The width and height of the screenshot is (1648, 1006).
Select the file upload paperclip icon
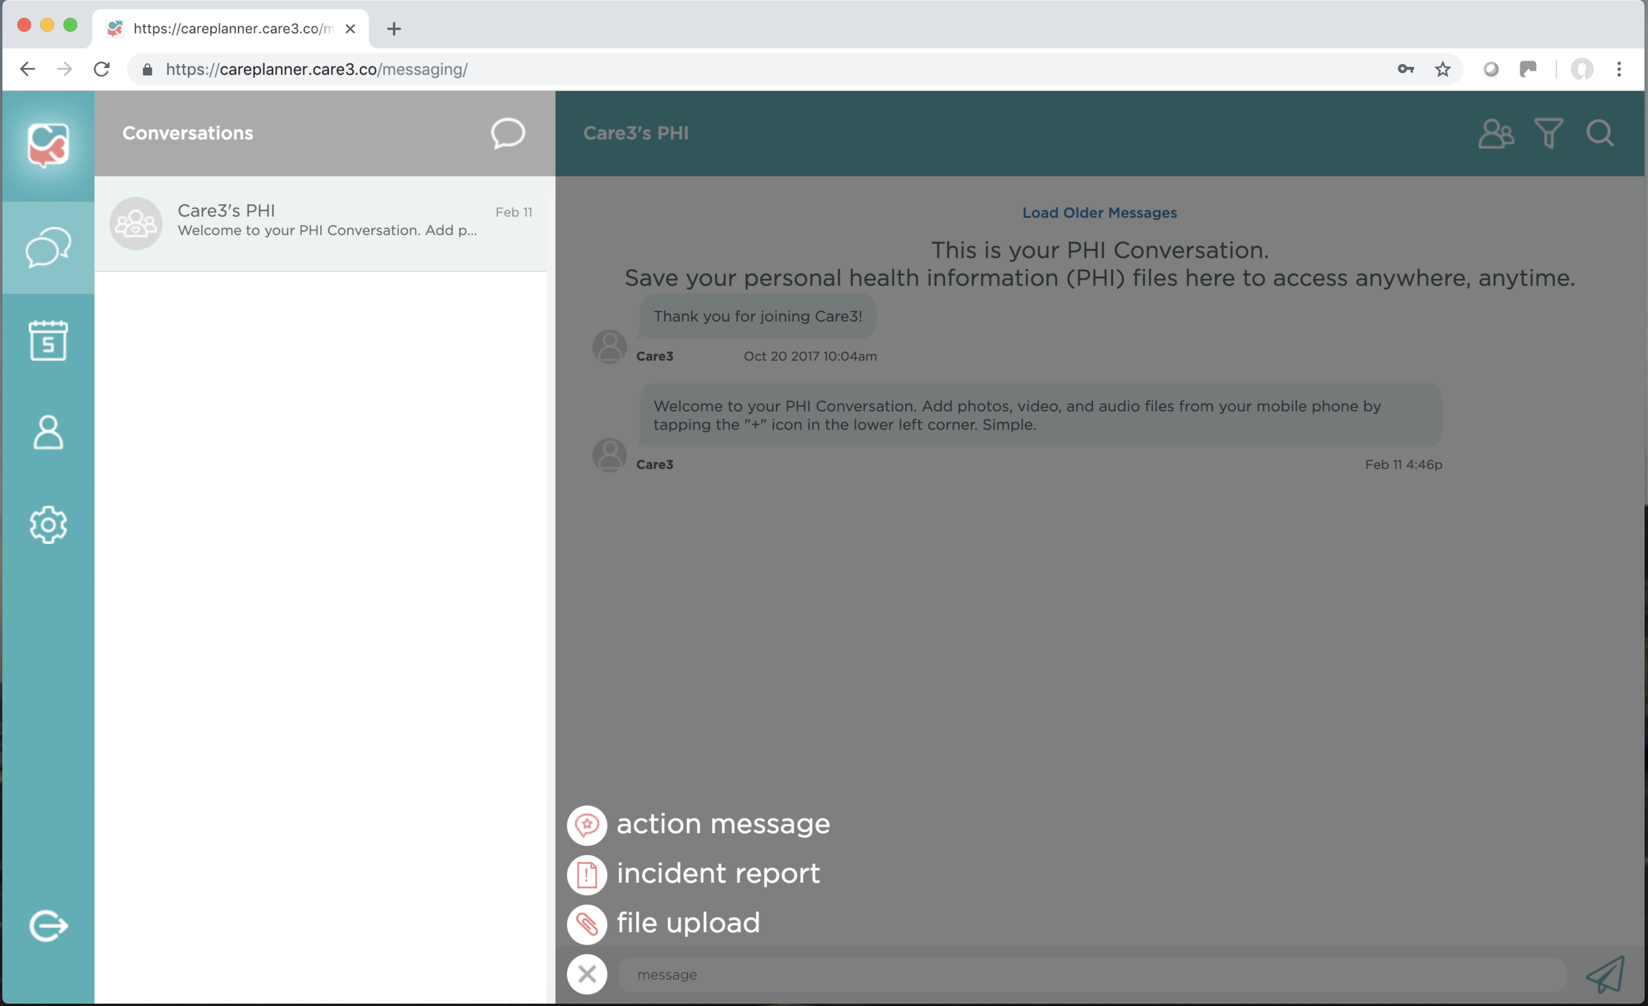point(587,924)
